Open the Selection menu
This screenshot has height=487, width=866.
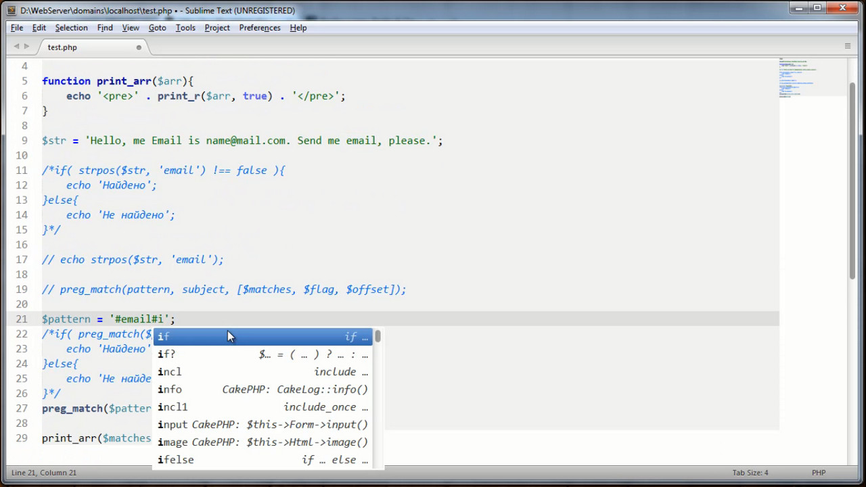point(71,28)
